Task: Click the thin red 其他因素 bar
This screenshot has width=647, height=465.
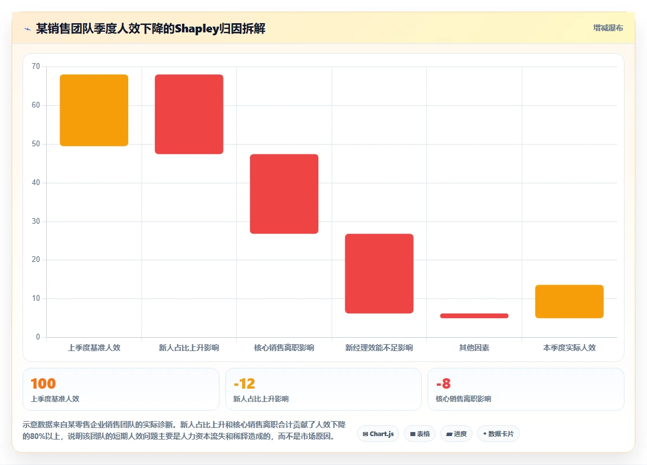Action: (474, 316)
